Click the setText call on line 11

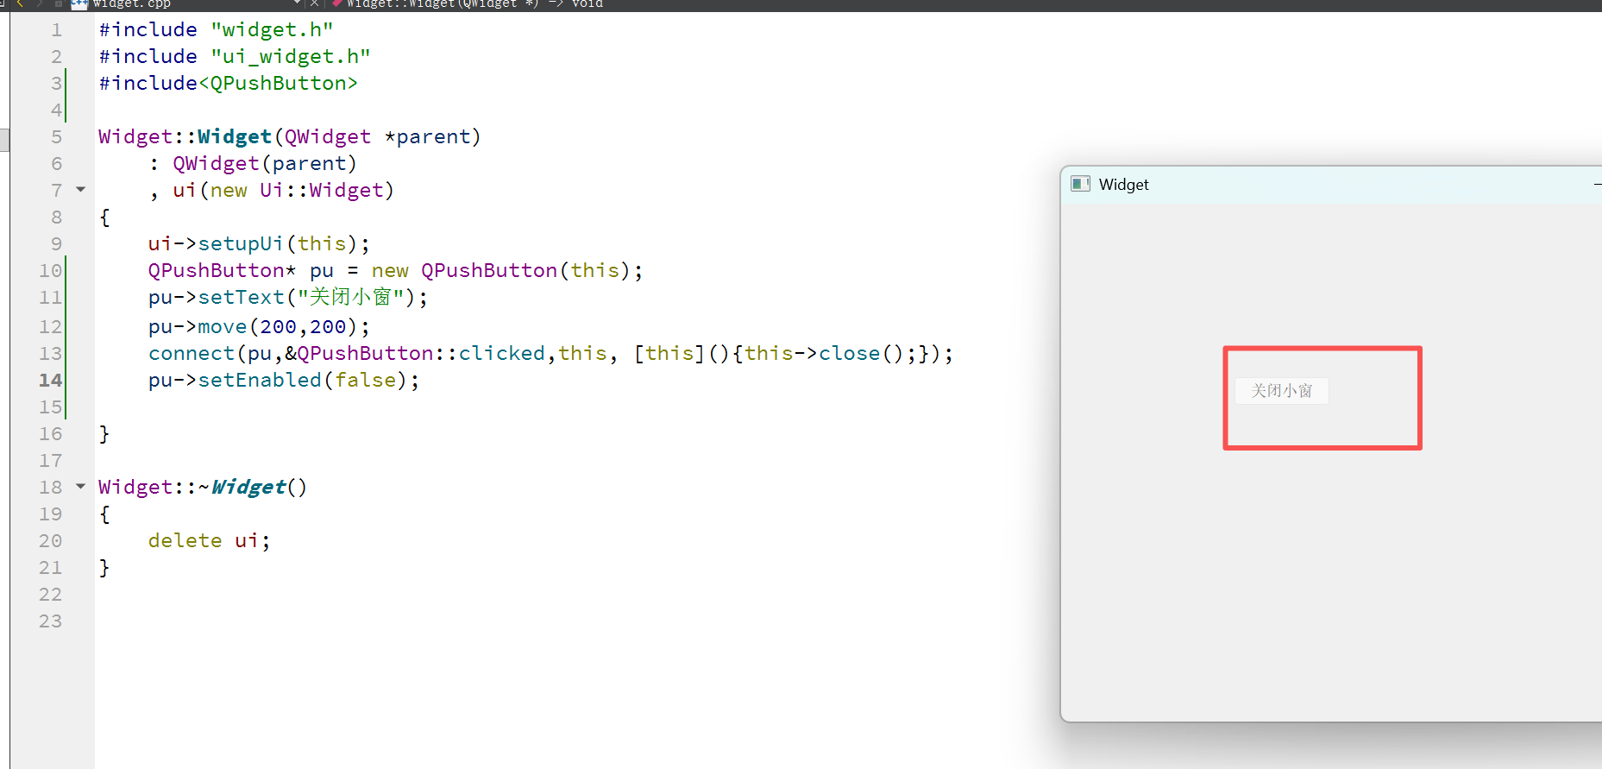coord(242,297)
